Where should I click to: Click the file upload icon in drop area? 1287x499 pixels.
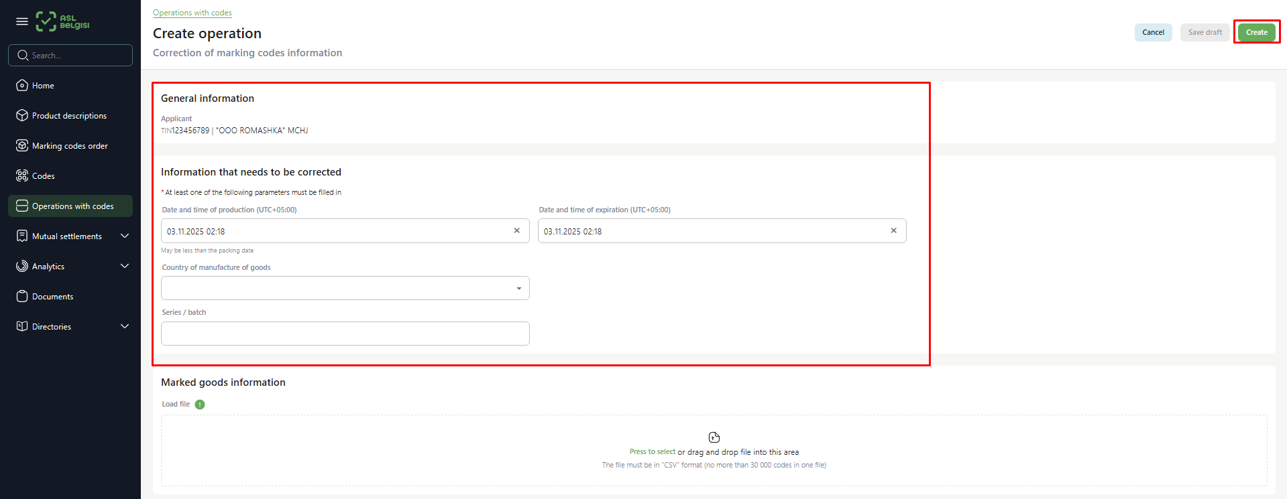714,437
